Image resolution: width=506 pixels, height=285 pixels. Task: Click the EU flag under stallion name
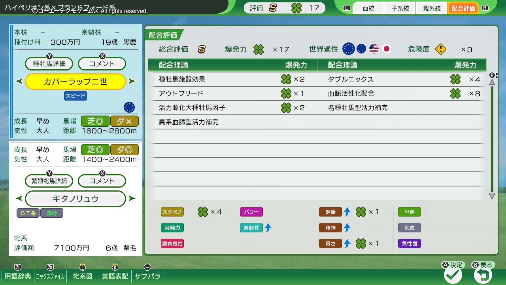129,107
